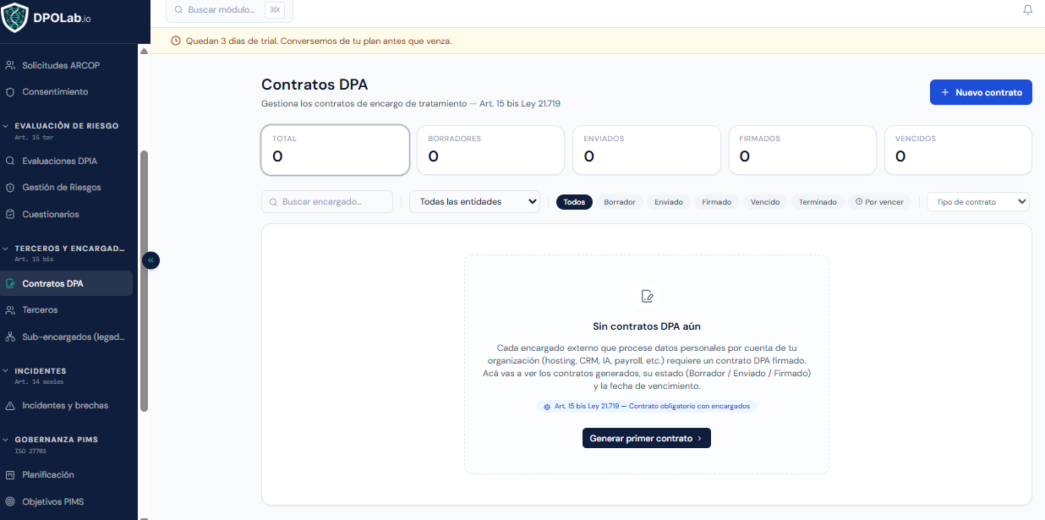The height and width of the screenshot is (520, 1045).
Task: Click the keyboard shortcut badge in module search
Action: (275, 9)
